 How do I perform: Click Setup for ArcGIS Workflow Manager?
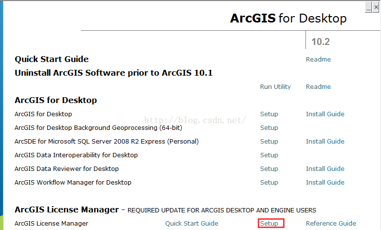(x=269, y=183)
